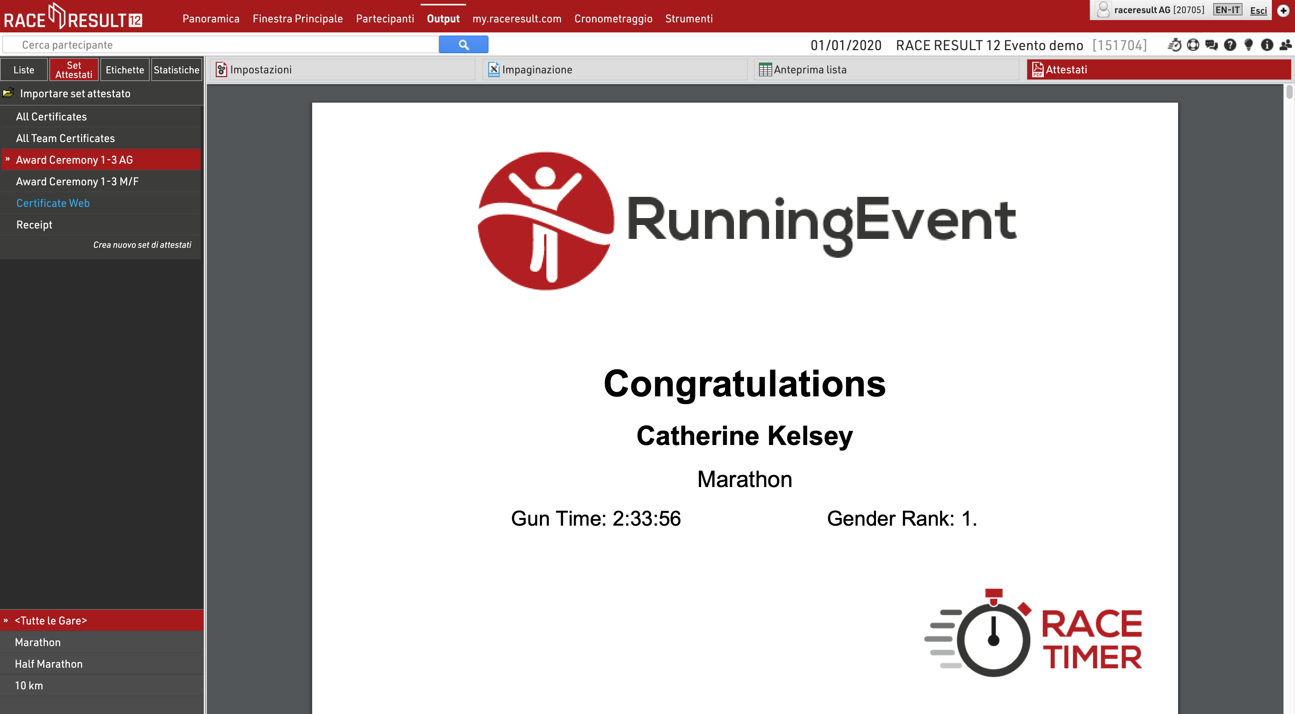Click the Esci logout link
The width and height of the screenshot is (1295, 714).
coord(1258,10)
